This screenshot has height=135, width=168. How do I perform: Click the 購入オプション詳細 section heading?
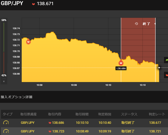tap(16, 97)
